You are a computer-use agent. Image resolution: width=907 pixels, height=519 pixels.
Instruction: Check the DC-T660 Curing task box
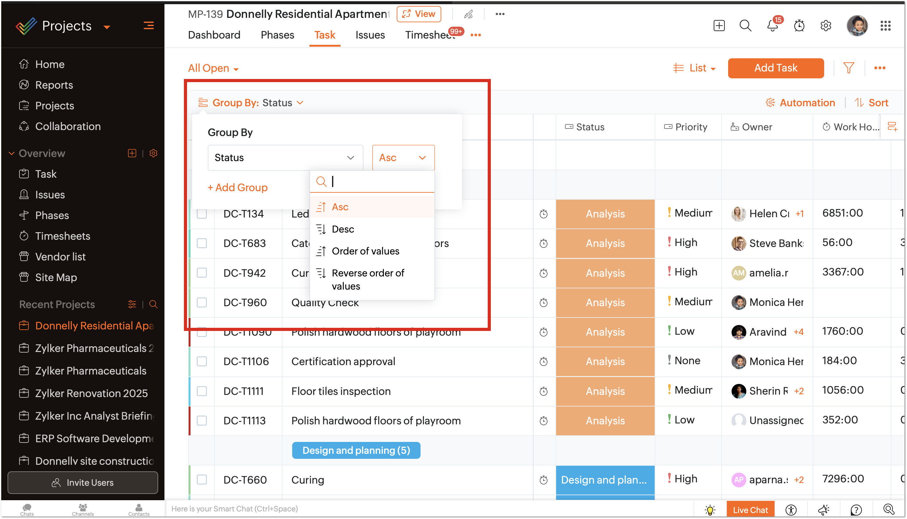pos(202,480)
